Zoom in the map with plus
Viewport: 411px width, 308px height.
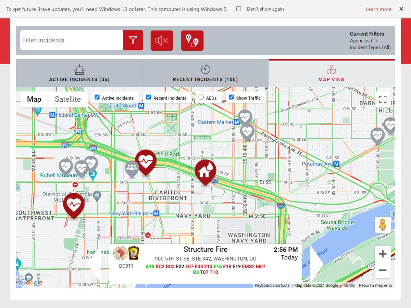pos(383,254)
